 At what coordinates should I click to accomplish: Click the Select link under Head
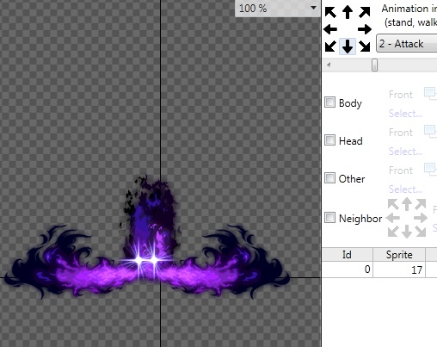(x=405, y=152)
